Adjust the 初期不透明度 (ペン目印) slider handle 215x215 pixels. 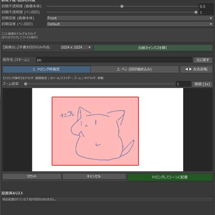point(196,12)
